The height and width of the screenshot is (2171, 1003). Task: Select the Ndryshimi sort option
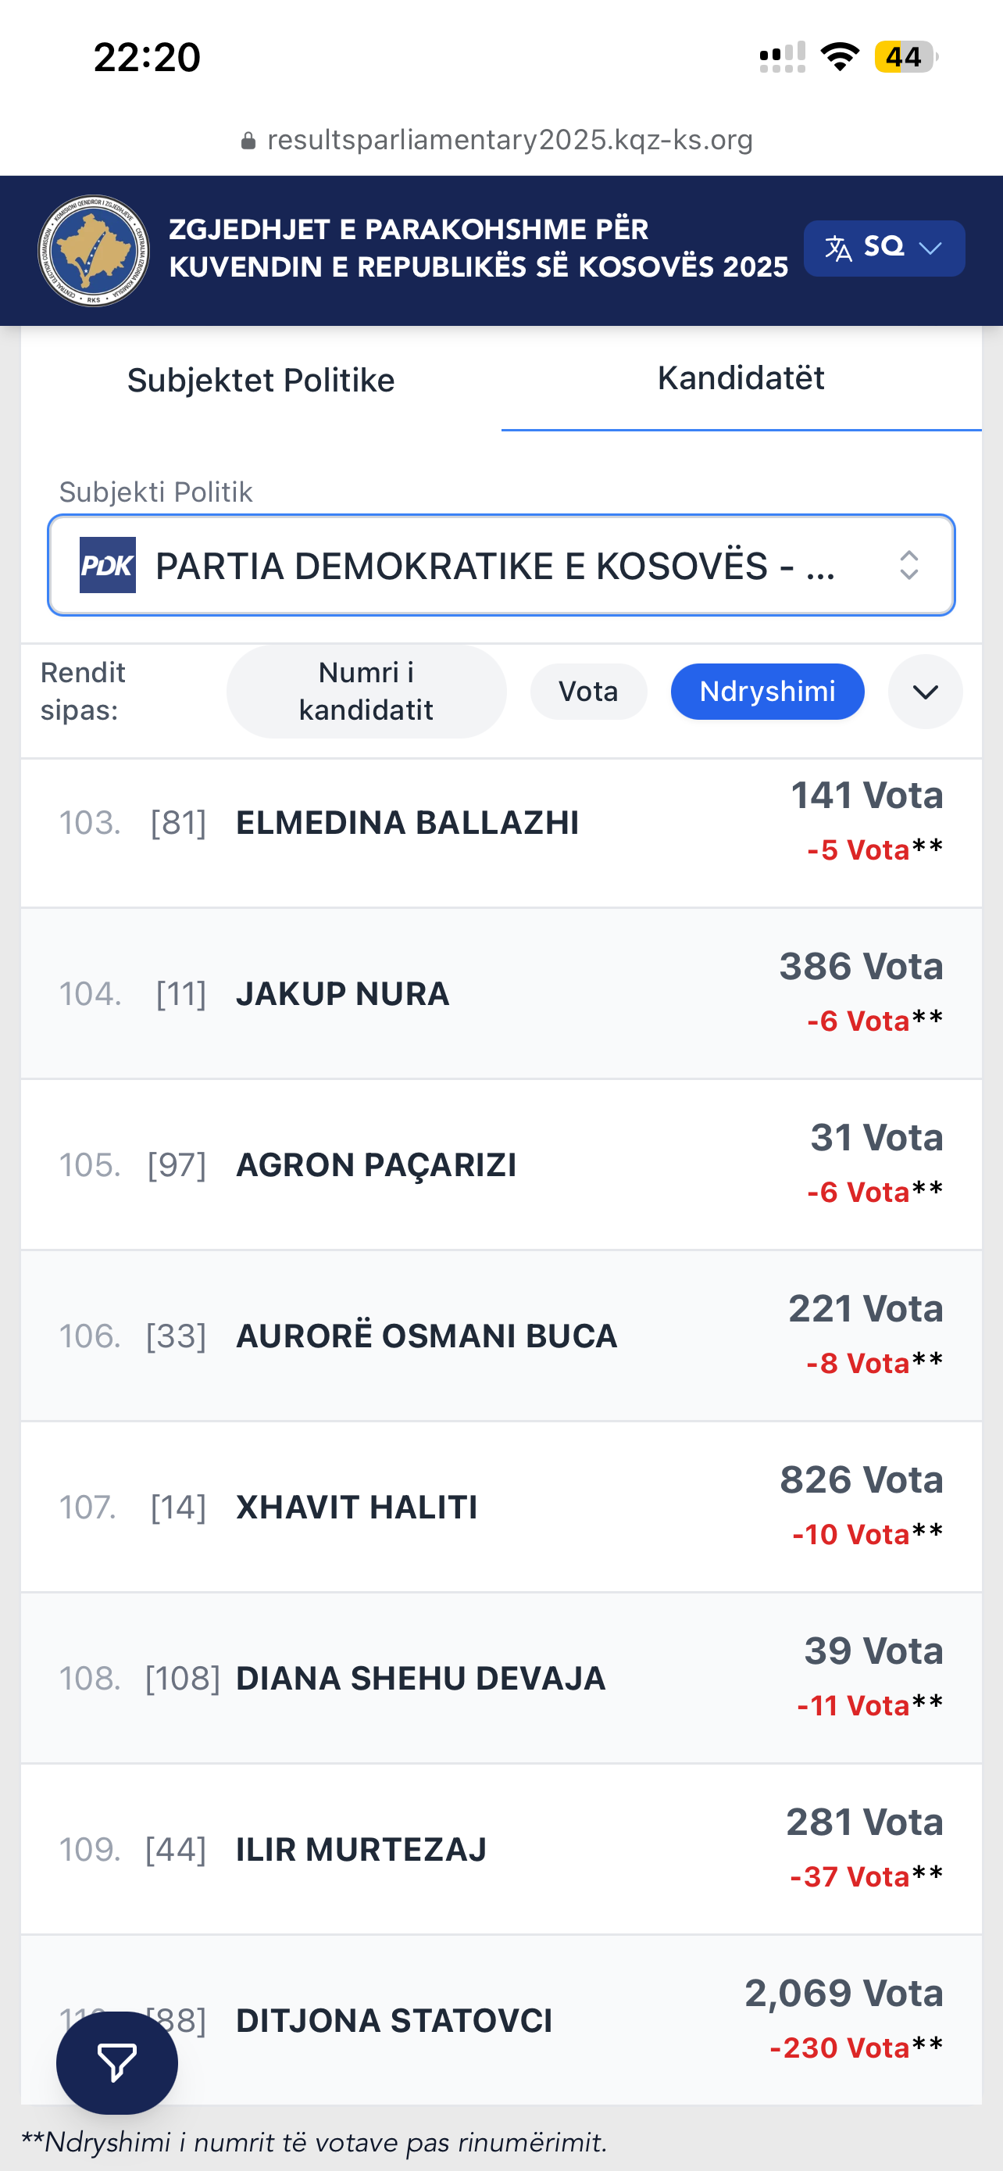point(767,692)
